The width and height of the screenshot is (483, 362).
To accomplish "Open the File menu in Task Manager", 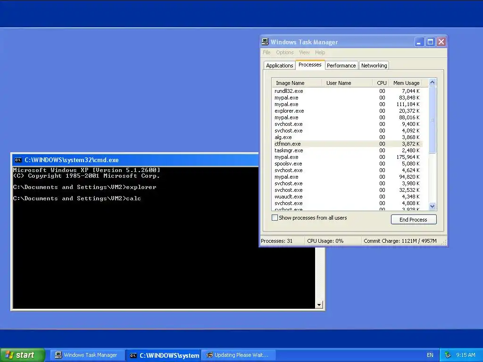I will [266, 52].
